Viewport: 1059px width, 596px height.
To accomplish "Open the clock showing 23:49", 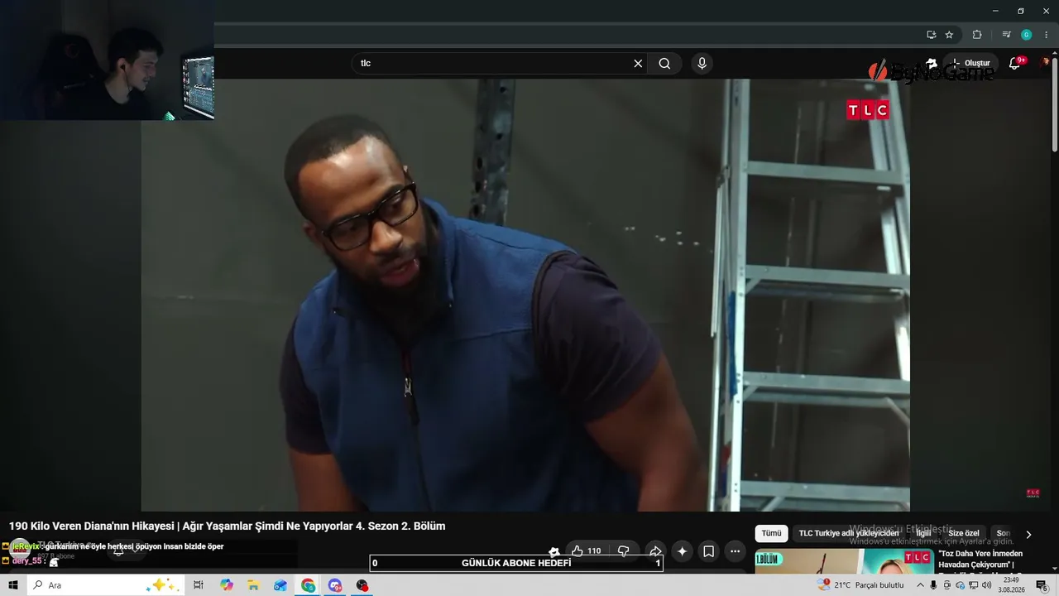I will coord(1011,585).
